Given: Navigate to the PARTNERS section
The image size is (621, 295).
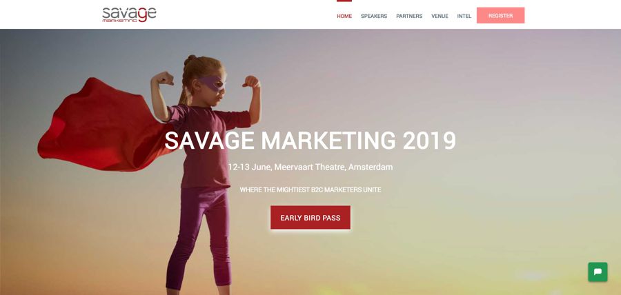Looking at the screenshot, I should coord(409,17).
